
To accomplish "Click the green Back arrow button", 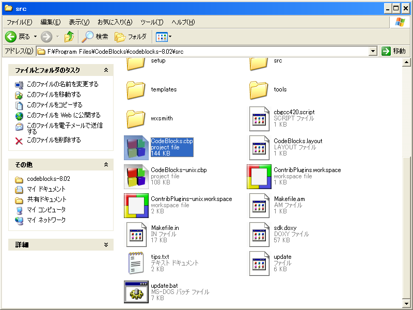I will click(x=11, y=37).
